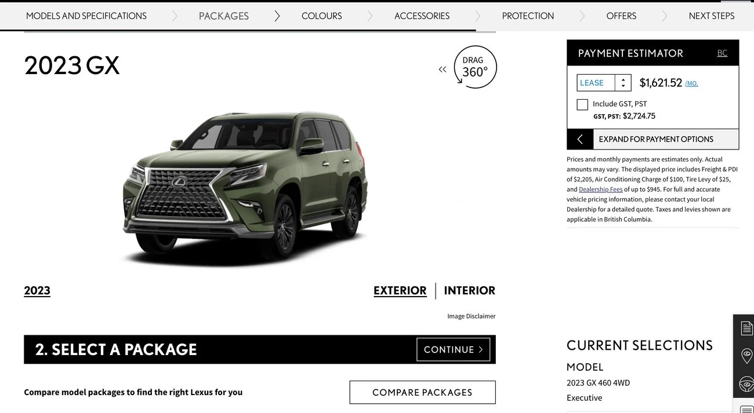Open Compare Packages
754x413 pixels.
[422, 392]
